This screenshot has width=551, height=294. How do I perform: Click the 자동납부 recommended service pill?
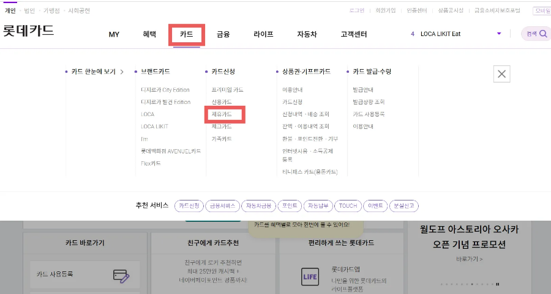pyautogui.click(x=318, y=206)
